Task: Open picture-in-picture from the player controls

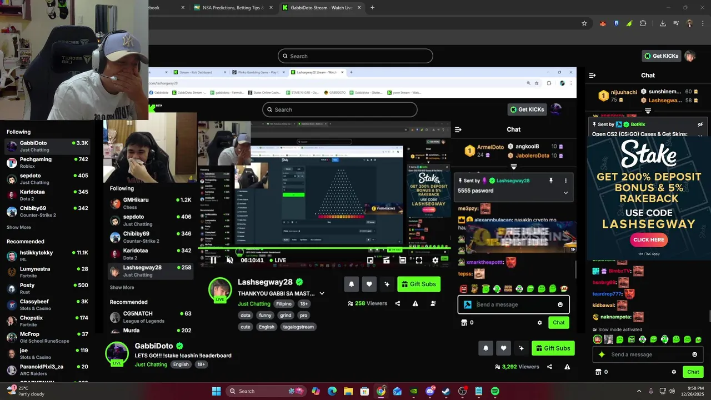Action: [x=370, y=260]
